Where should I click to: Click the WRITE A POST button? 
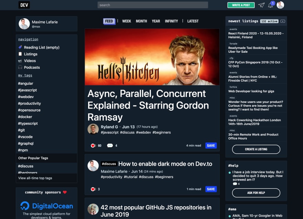pyautogui.click(x=241, y=5)
